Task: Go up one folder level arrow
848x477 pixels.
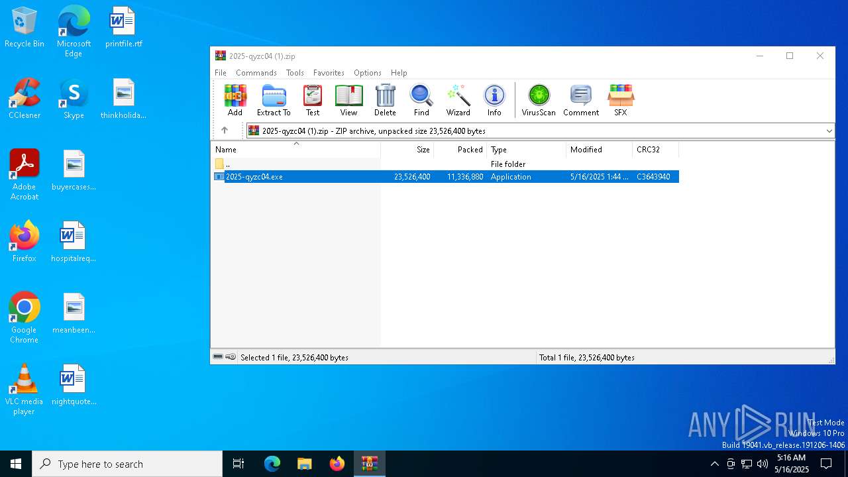Action: (x=225, y=131)
